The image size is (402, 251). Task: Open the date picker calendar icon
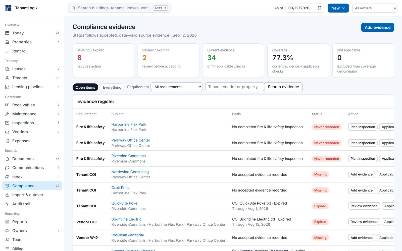[319, 8]
